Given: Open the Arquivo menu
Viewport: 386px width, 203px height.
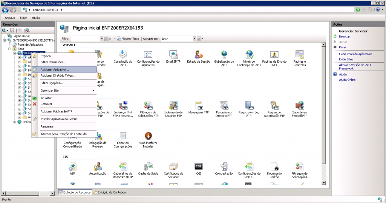Looking at the screenshot, I should coord(10,18).
